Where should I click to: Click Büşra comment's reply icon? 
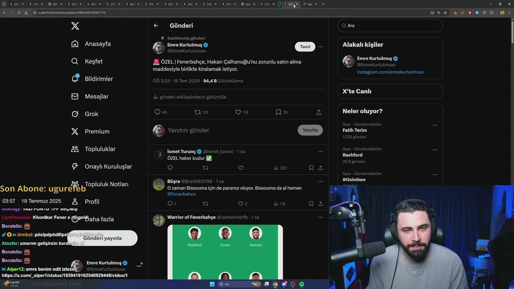click(x=170, y=204)
